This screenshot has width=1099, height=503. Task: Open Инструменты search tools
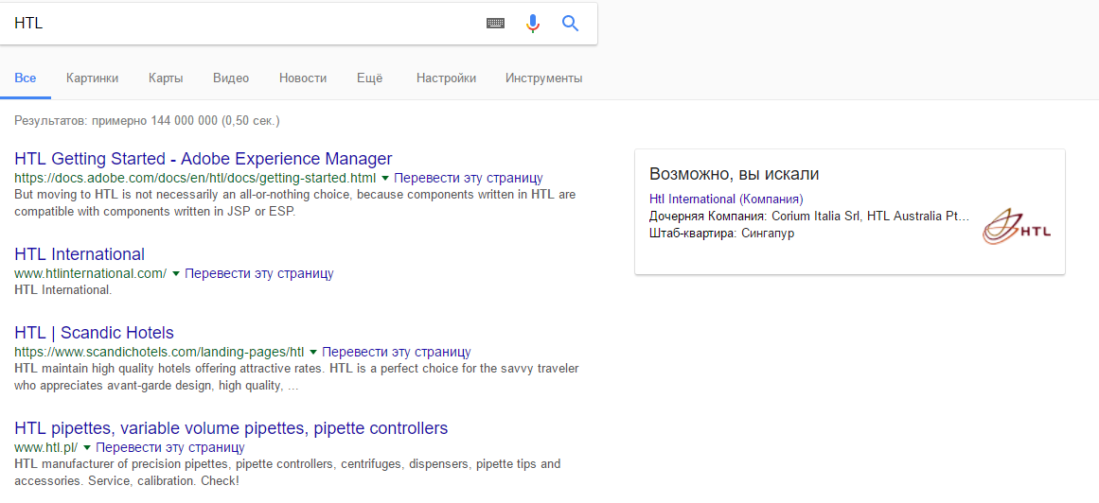(x=544, y=78)
